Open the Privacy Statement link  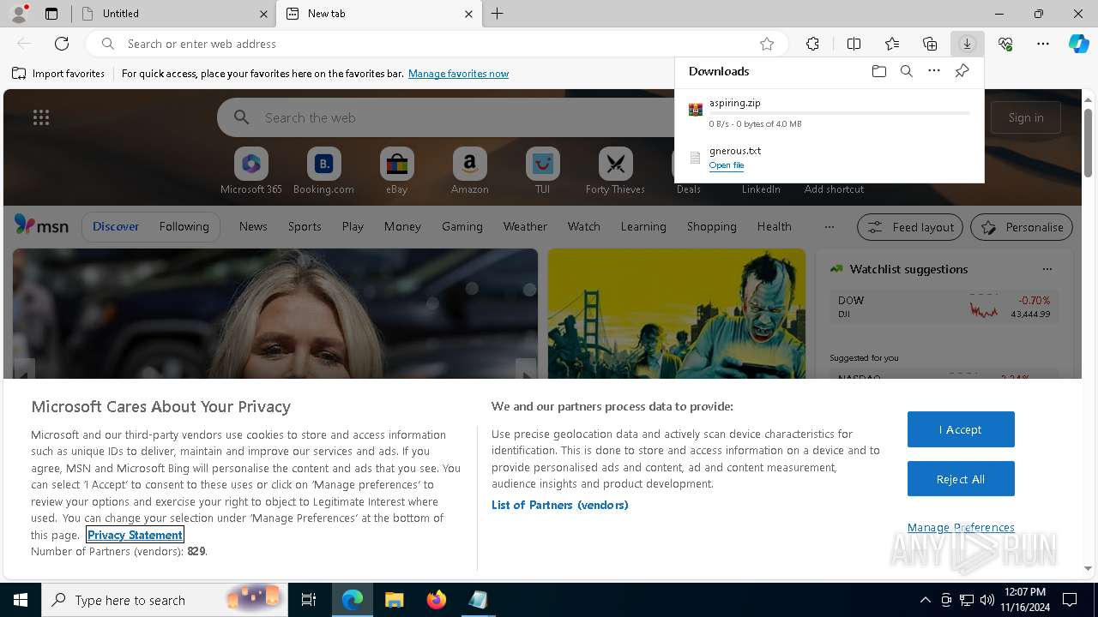point(135,535)
